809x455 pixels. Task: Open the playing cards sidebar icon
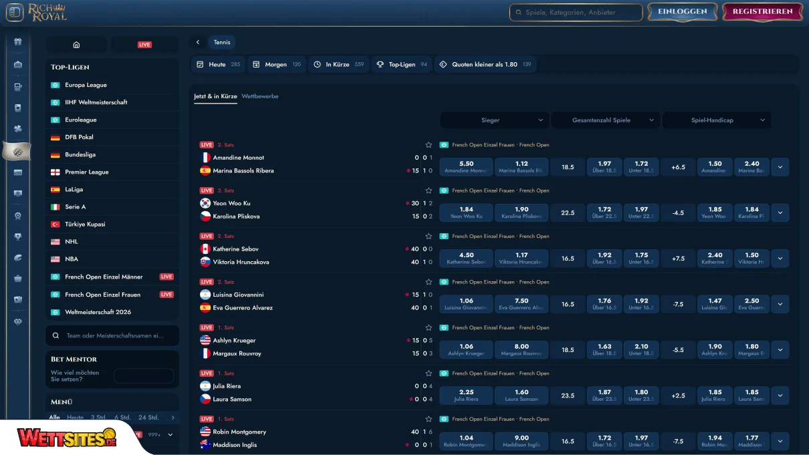(x=17, y=300)
